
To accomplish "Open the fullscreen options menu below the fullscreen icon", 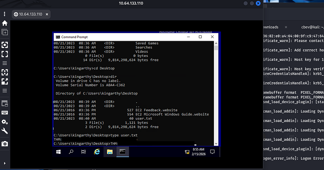I will click(x=5, y=63).
